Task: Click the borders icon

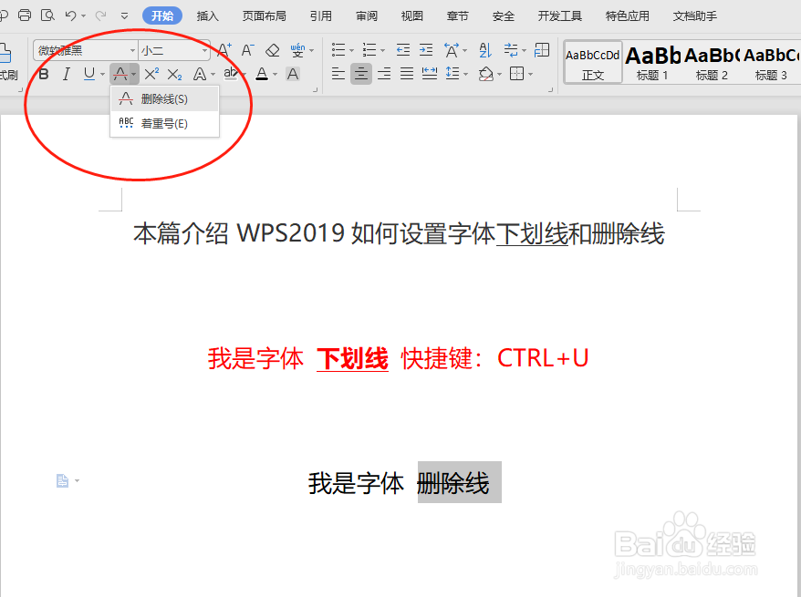Action: click(517, 75)
